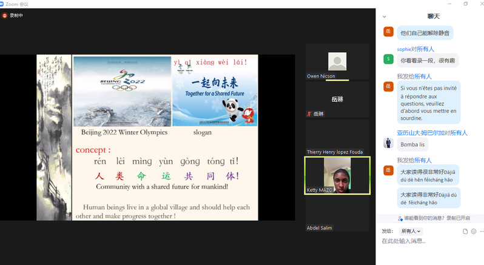Screen dimensions: 484x265
Task: Click the red recording indicator icon
Action: [x=5, y=16]
